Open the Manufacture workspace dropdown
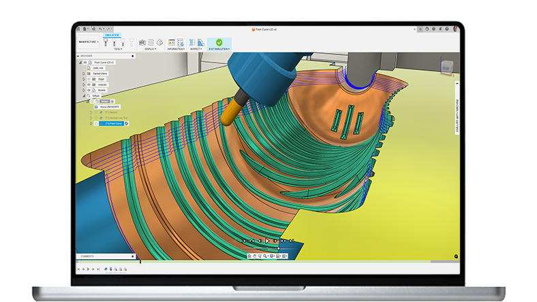 pos(89,42)
